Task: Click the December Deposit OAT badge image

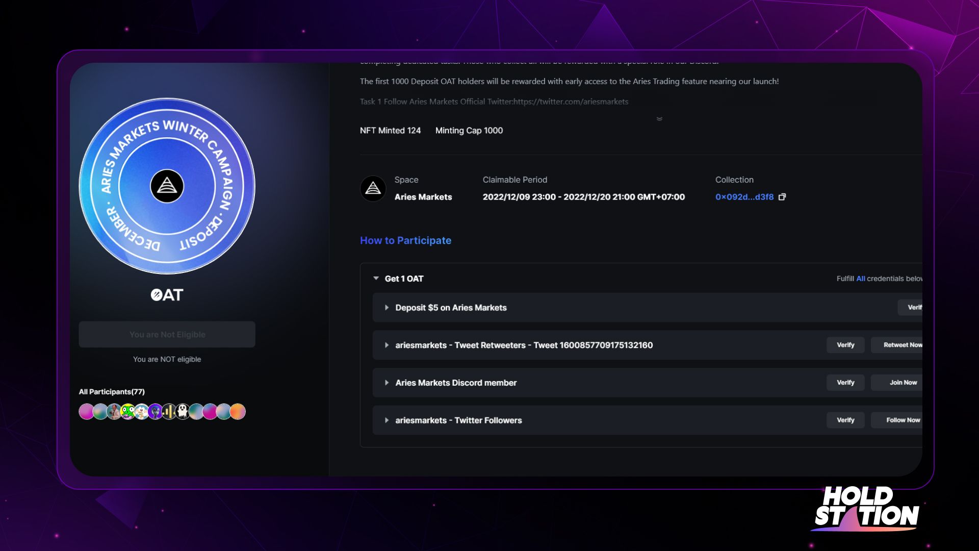Action: 167,186
